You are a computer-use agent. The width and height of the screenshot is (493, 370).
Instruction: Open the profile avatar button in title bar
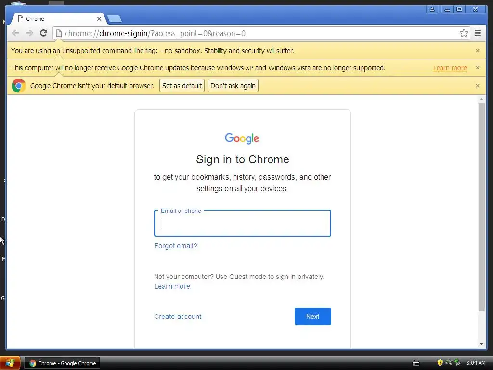432,9
